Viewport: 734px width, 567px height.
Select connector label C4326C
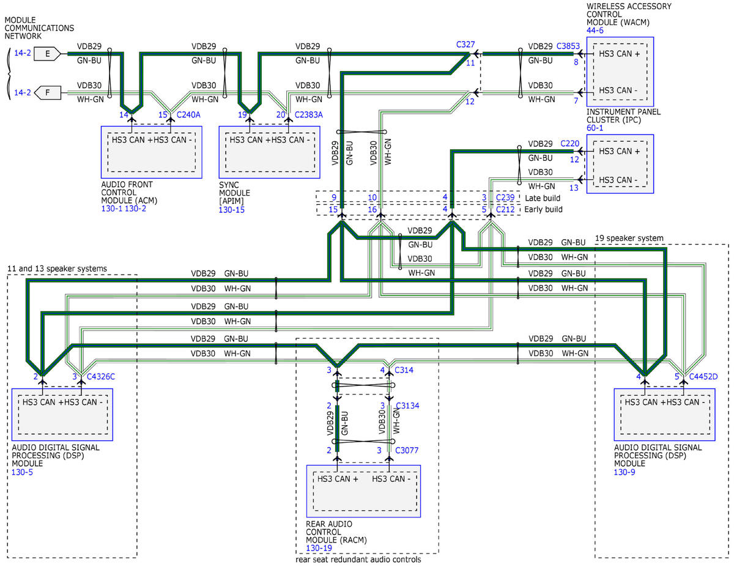(100, 376)
